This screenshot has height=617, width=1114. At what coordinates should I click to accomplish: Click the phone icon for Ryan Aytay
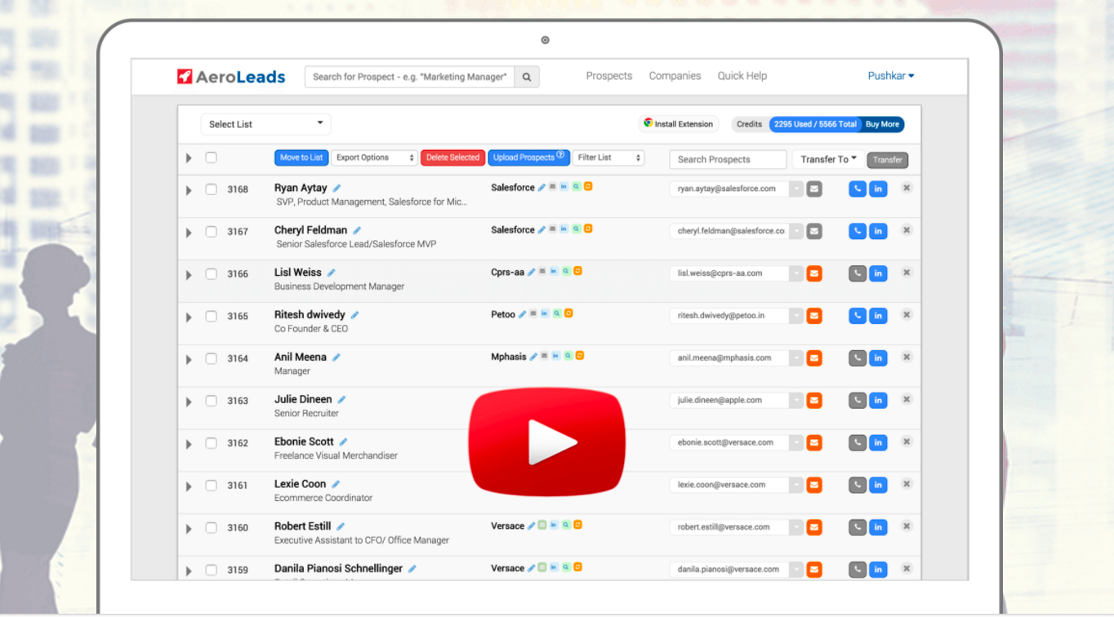click(857, 189)
